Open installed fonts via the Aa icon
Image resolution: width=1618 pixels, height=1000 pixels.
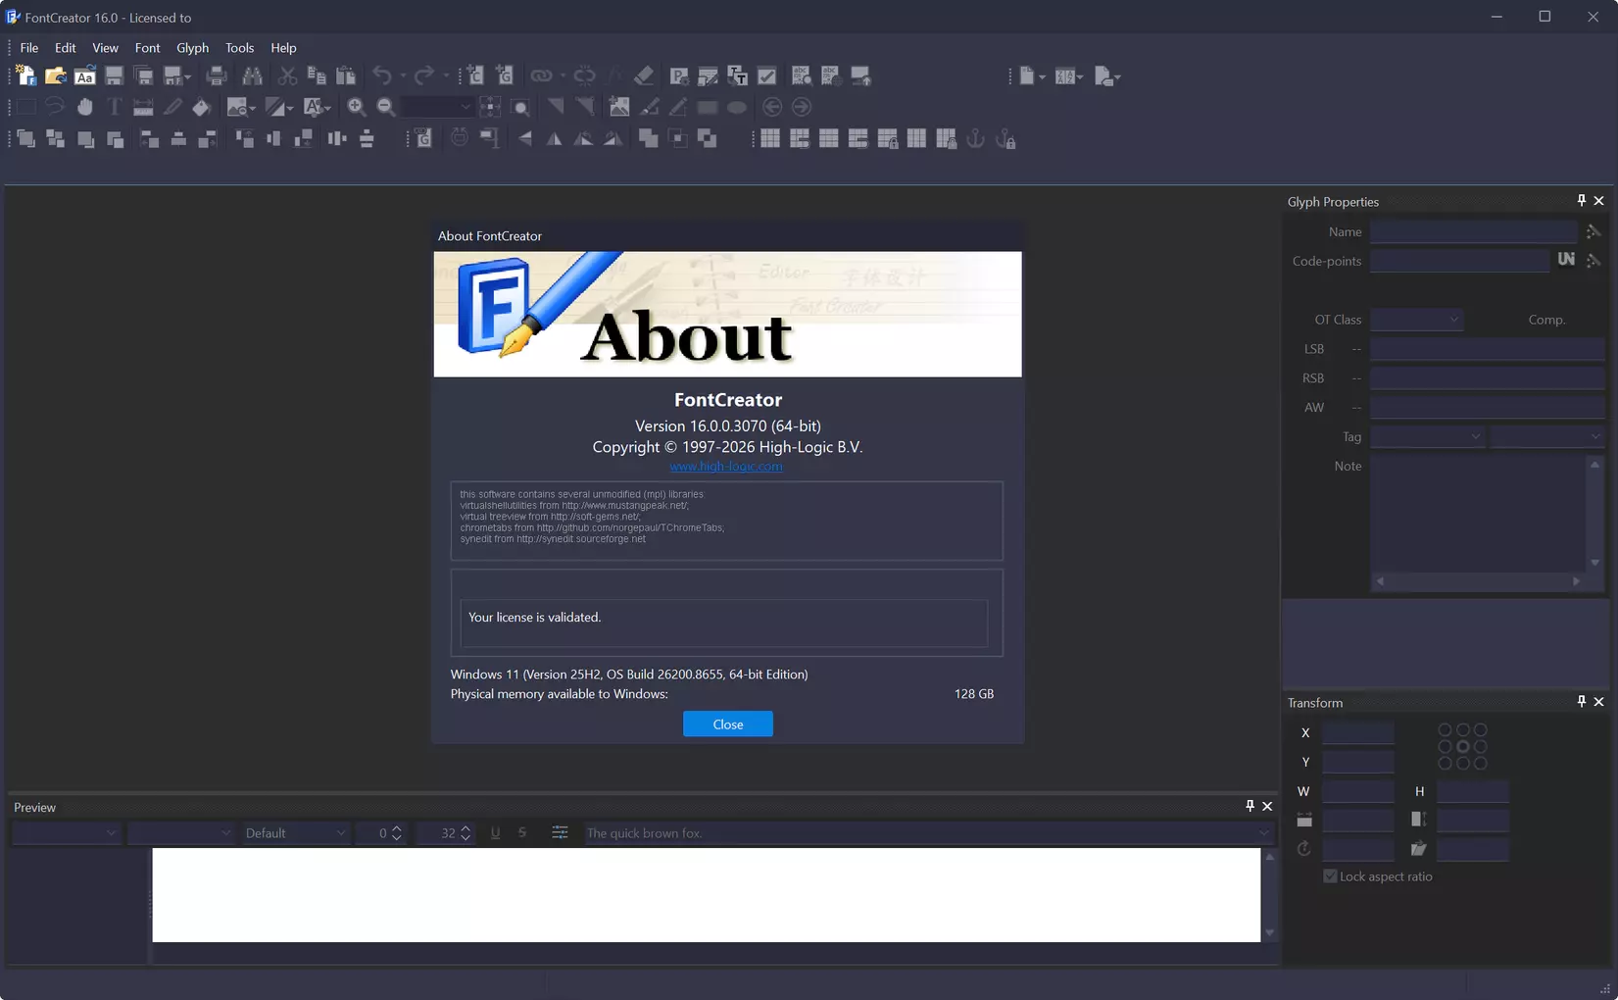pyautogui.click(x=85, y=75)
